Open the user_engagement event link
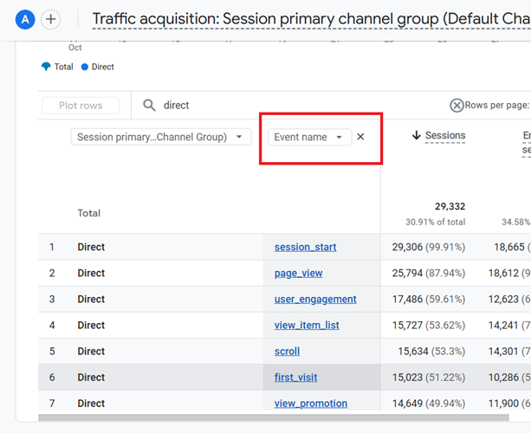Screen dimensions: 531x433 315,300
